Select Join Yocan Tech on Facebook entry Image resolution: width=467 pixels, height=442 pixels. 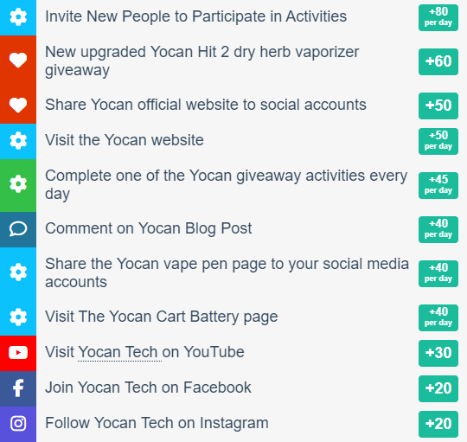click(148, 388)
